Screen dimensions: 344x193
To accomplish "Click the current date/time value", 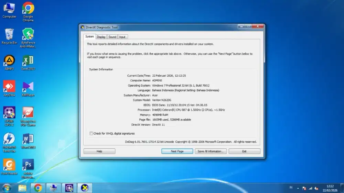I will click(169, 76).
